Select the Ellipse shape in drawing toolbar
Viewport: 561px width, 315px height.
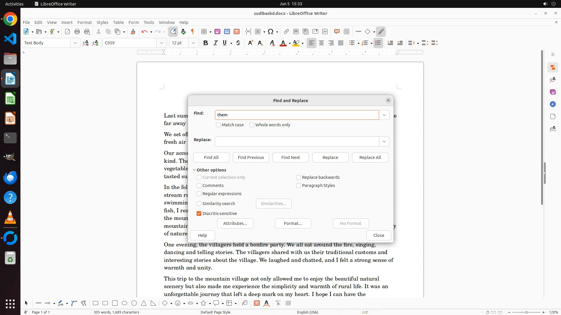(x=124, y=303)
